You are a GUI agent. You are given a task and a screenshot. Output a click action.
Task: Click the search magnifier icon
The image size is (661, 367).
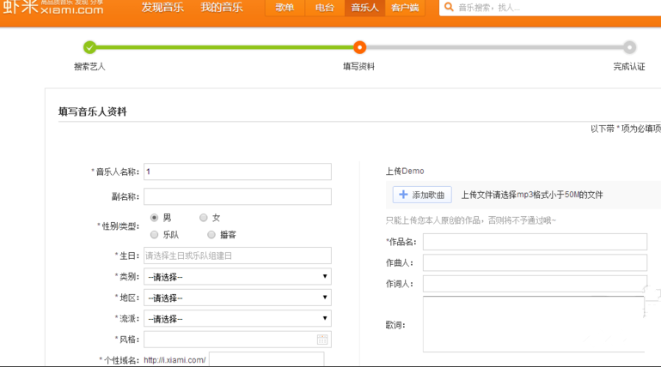pos(448,8)
